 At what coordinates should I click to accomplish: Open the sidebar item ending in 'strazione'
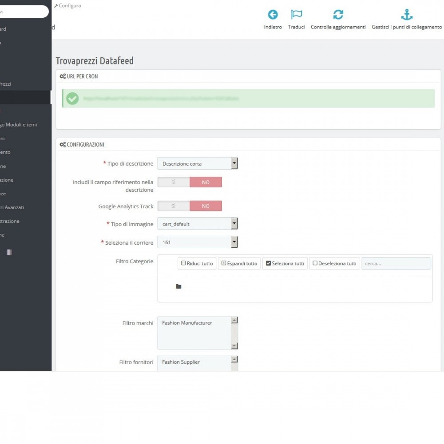click(x=10, y=221)
